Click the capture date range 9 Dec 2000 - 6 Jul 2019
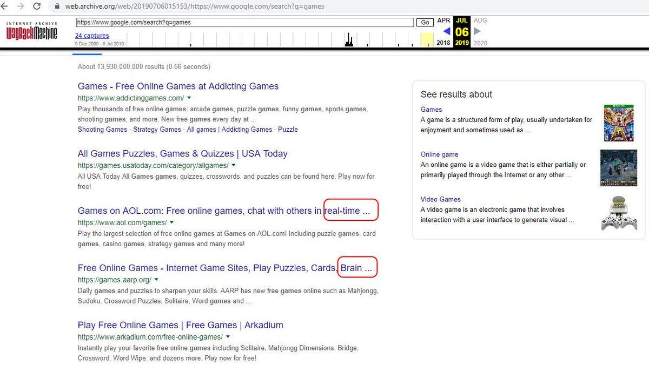 (x=100, y=43)
